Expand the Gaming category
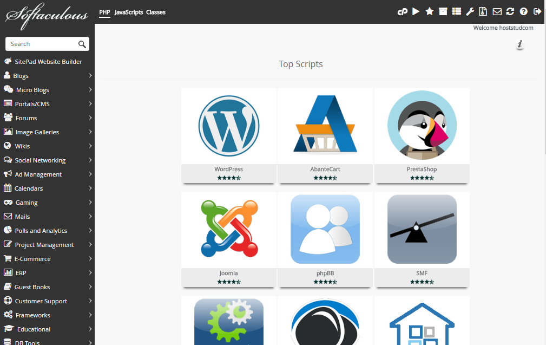 47,203
